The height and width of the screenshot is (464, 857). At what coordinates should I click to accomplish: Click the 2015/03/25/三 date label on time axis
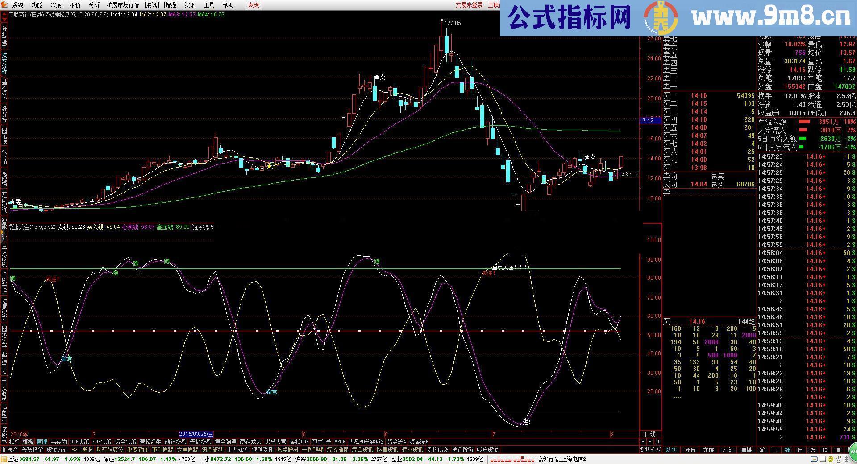196,434
